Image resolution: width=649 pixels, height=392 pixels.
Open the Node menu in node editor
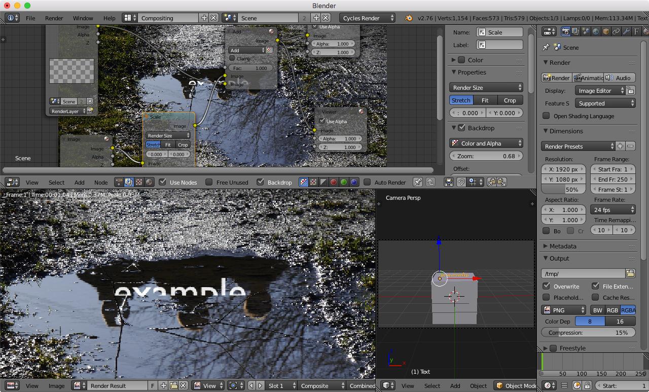tap(101, 182)
